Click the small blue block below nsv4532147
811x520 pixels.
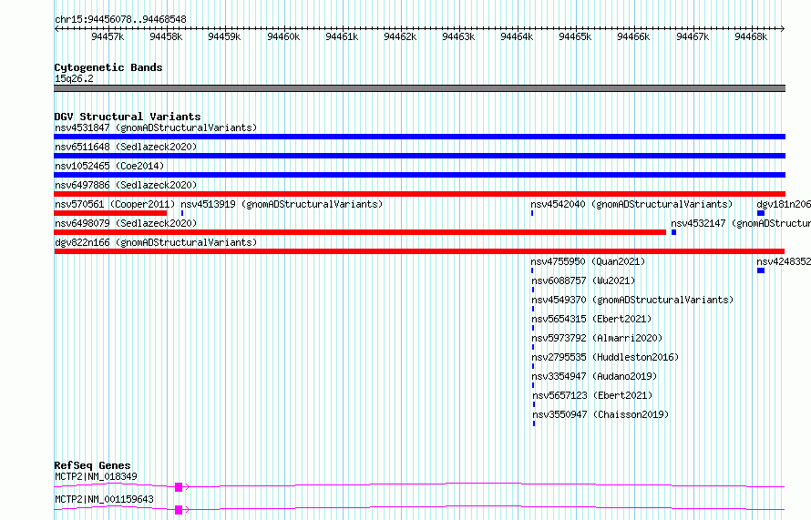coord(673,232)
